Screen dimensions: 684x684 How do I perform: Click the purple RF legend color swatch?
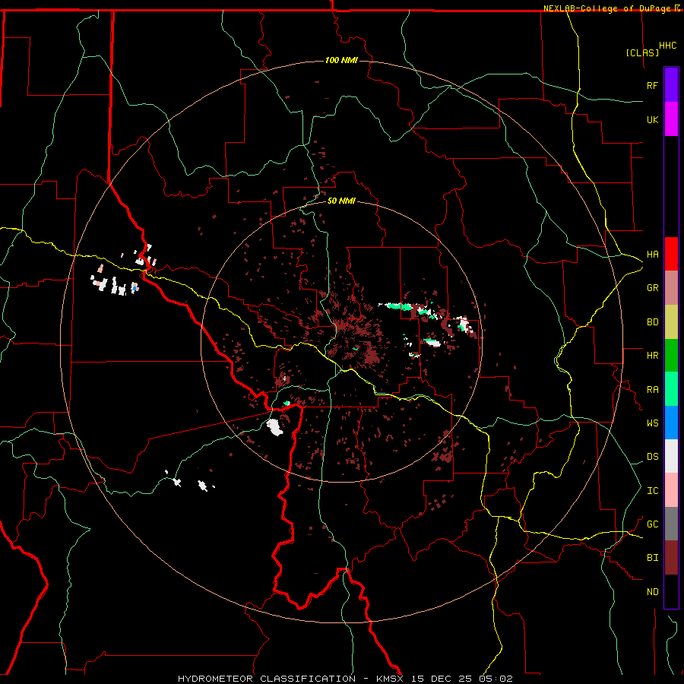[x=671, y=85]
